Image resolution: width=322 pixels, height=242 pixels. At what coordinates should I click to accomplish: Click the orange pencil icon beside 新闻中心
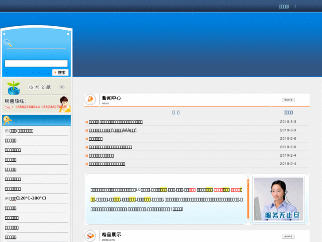point(90,99)
